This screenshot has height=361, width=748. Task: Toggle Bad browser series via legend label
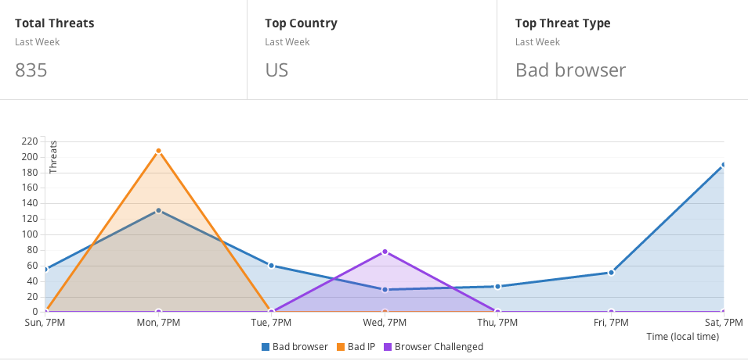click(x=300, y=347)
